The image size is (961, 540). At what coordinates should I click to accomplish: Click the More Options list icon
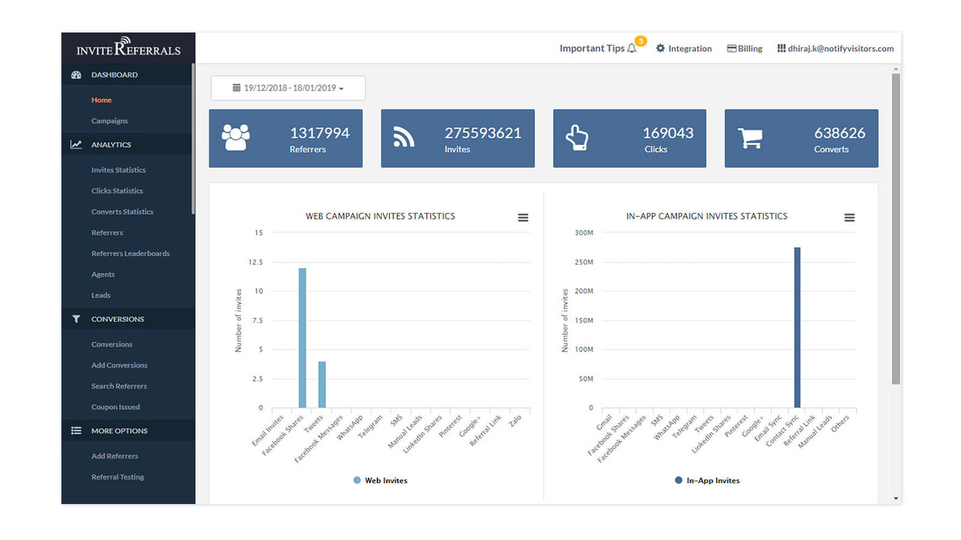(75, 430)
